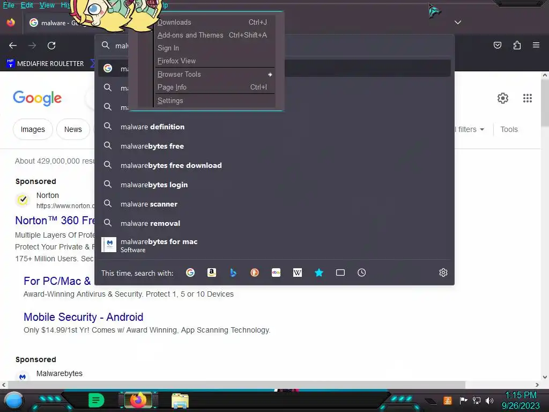
Task: Click the horizontal page scrollbar thumb
Action: pos(236,385)
